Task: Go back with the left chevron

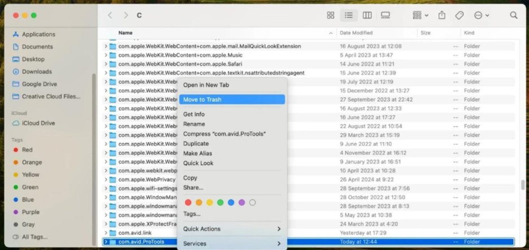Action: pos(110,15)
